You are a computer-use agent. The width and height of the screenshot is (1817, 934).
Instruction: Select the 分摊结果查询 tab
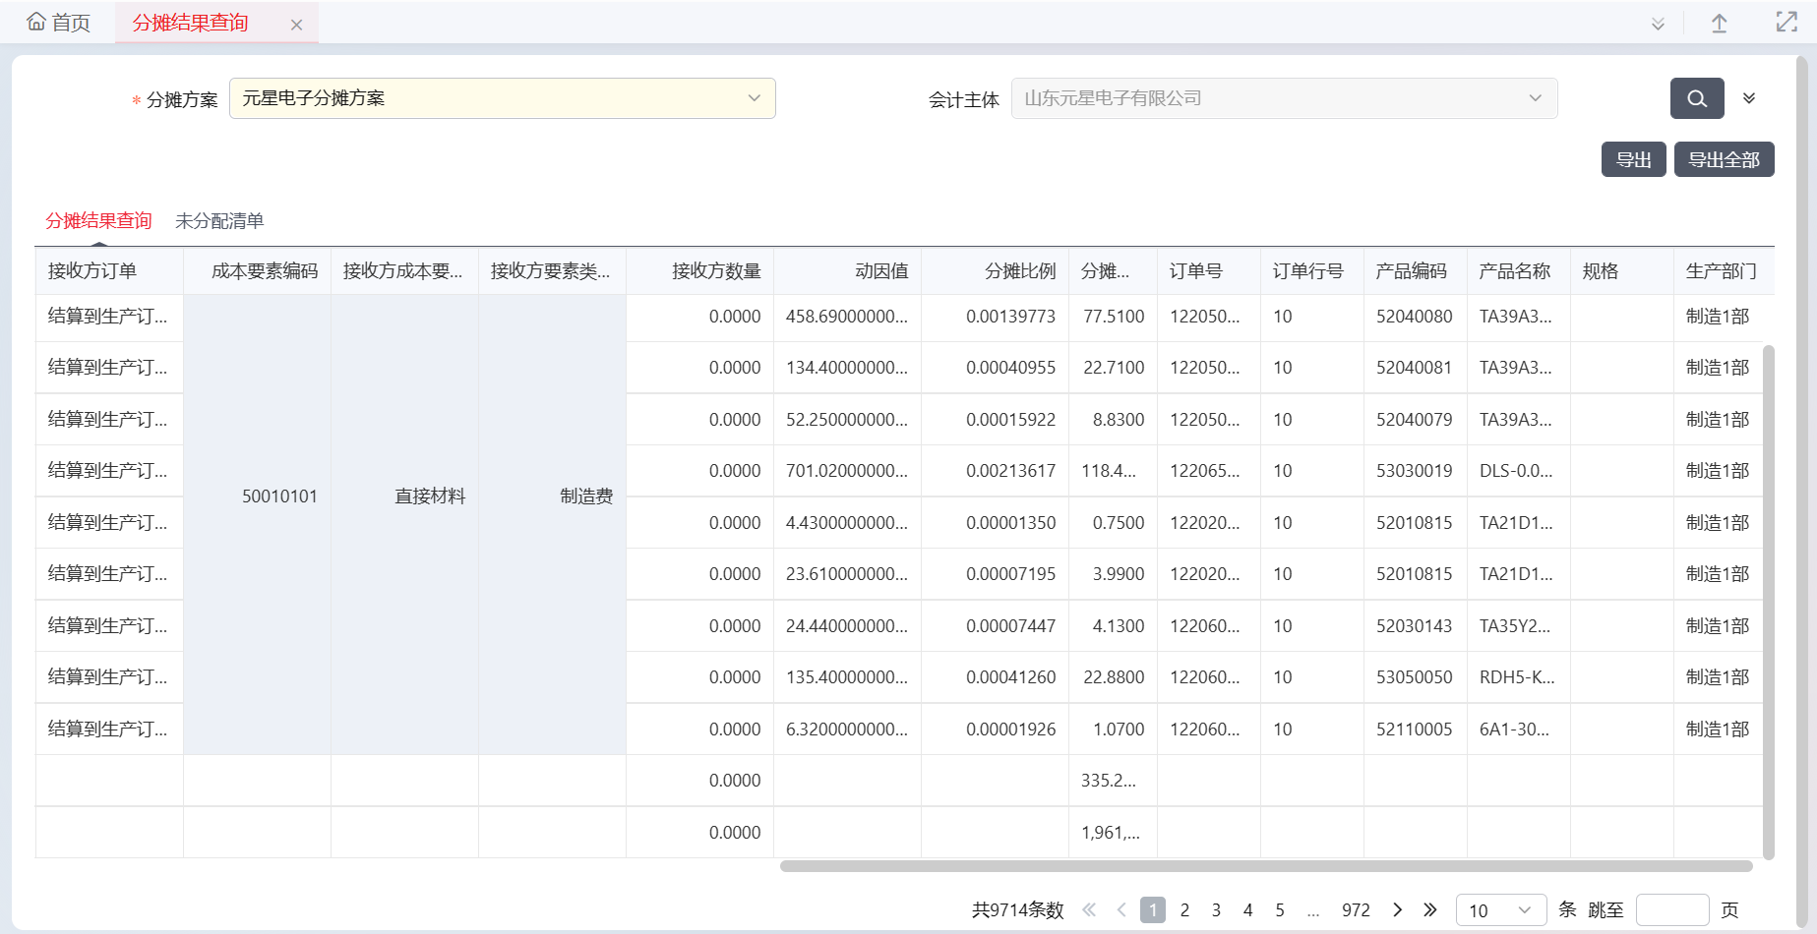coord(97,221)
